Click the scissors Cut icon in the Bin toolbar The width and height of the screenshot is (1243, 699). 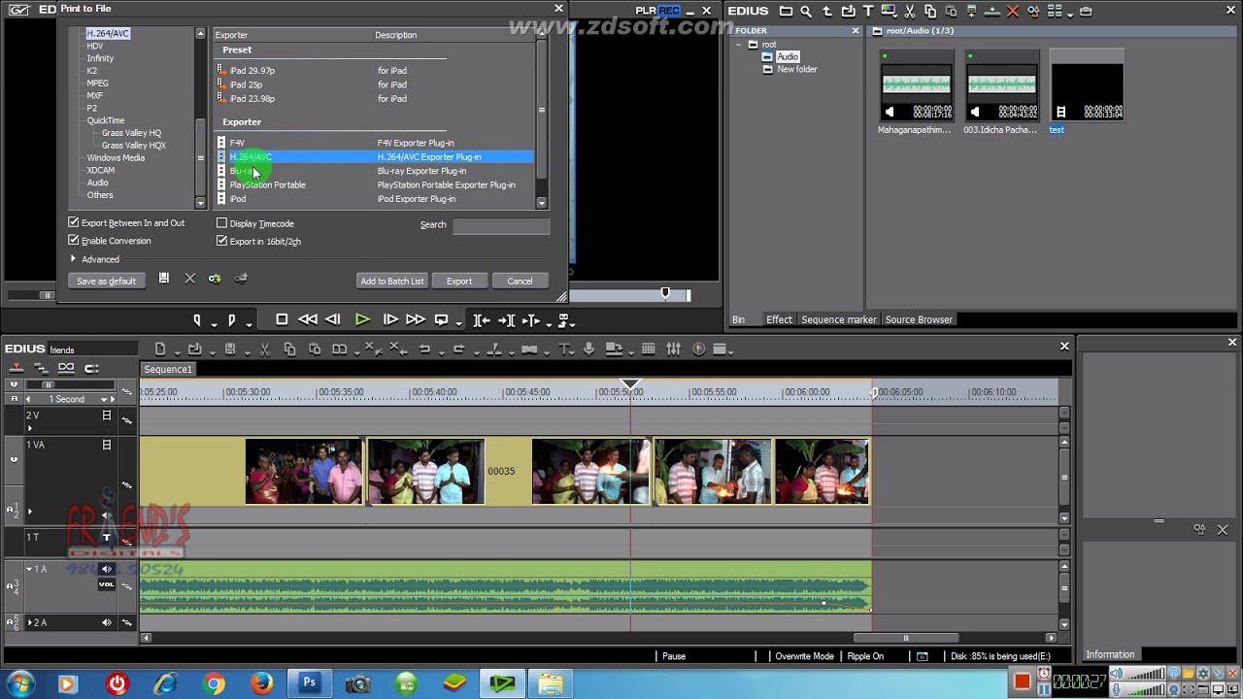pyautogui.click(x=910, y=12)
